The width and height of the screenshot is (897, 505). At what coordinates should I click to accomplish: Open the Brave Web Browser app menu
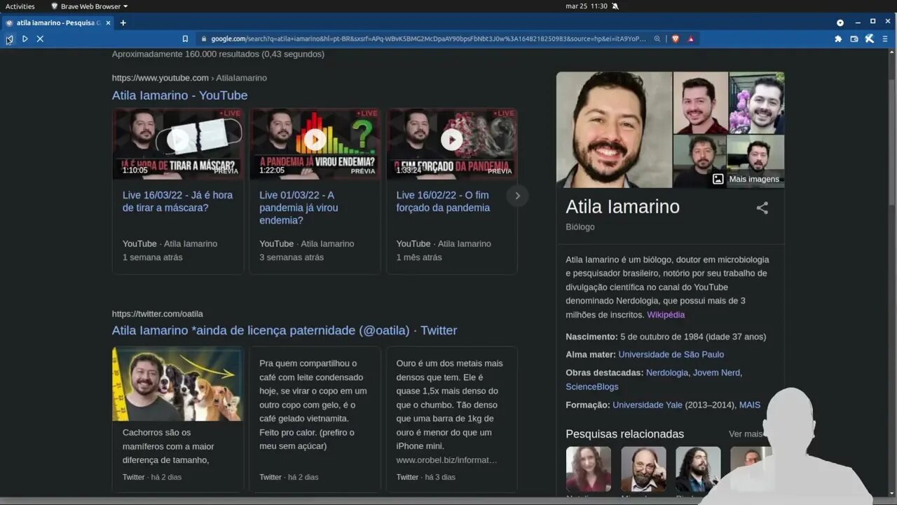[x=89, y=6]
